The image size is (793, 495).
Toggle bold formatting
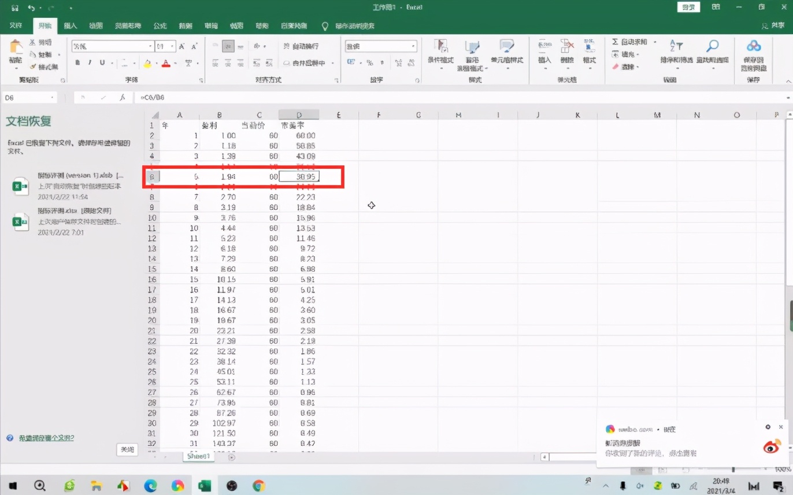(78, 62)
